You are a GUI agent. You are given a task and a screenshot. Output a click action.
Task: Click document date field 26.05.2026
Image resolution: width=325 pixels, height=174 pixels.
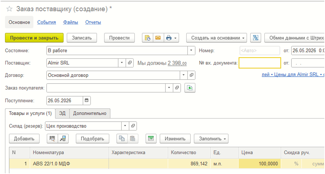[308, 50]
